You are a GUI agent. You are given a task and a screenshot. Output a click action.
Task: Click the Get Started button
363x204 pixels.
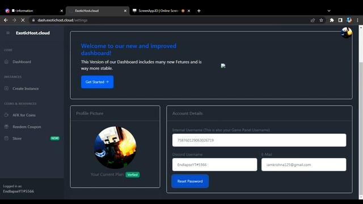[x=97, y=82]
